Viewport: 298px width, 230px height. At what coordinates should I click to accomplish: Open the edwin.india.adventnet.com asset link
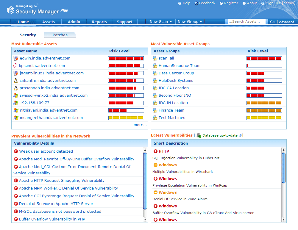point(45,58)
